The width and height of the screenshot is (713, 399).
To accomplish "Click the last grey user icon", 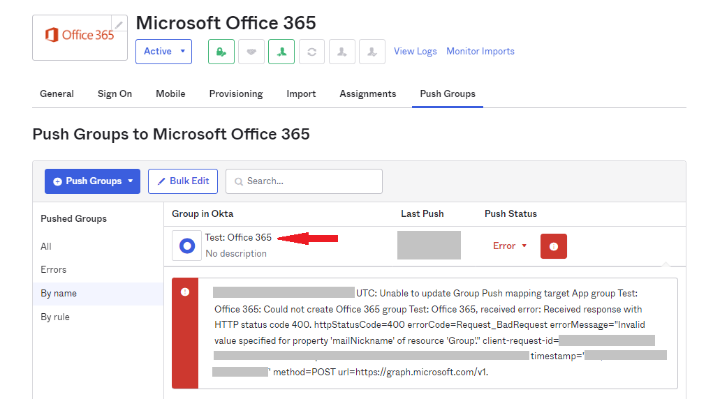I will pos(372,52).
